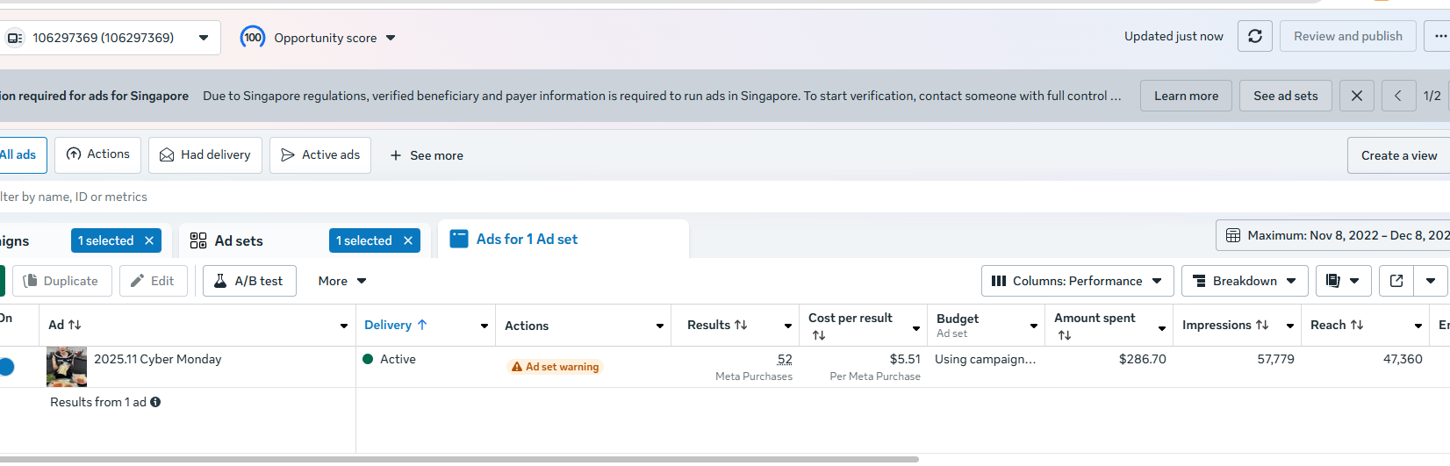Viewport: 1450px width, 466px height.
Task: Open the 2025.11 Cyber Monday ad thumbnail
Action: coord(67,366)
